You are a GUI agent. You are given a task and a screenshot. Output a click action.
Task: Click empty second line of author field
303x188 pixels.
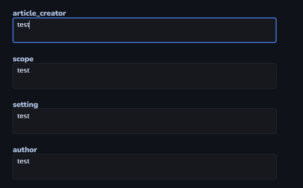coord(90,172)
